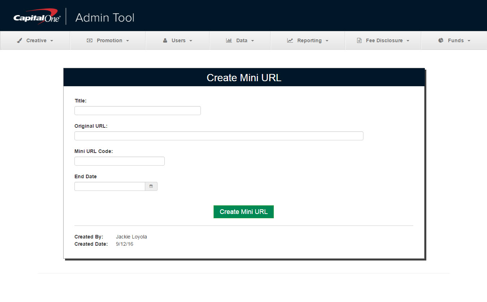This screenshot has height=302, width=487.
Task: Click into the Original URL field
Action: [x=219, y=136]
